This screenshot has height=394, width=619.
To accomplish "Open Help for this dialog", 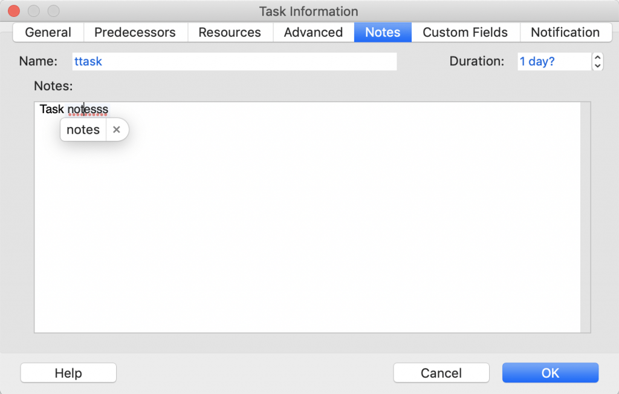I will point(68,372).
